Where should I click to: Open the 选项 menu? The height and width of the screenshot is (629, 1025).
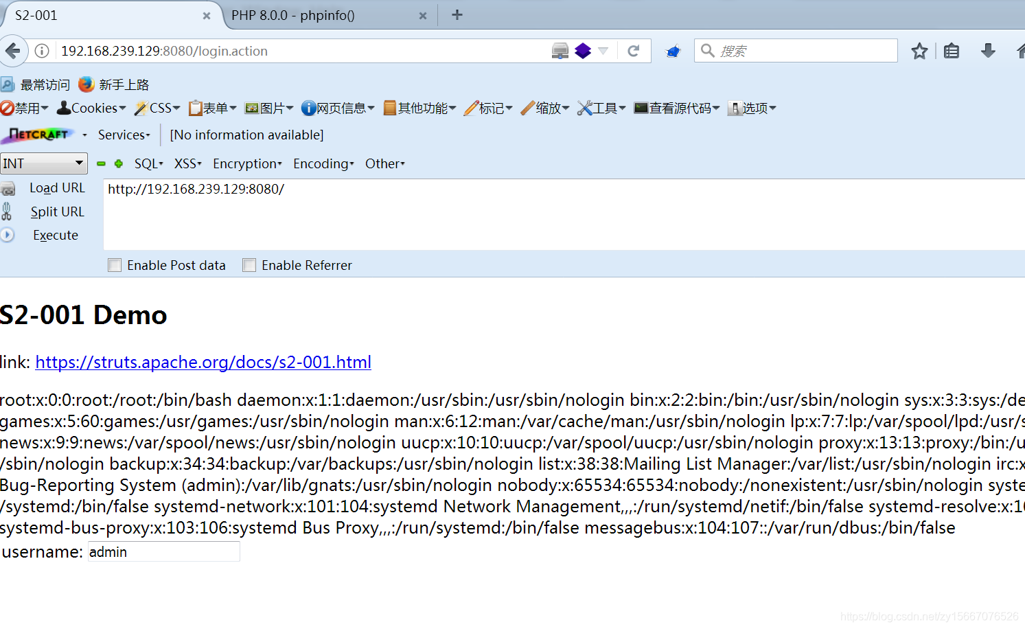coord(752,108)
